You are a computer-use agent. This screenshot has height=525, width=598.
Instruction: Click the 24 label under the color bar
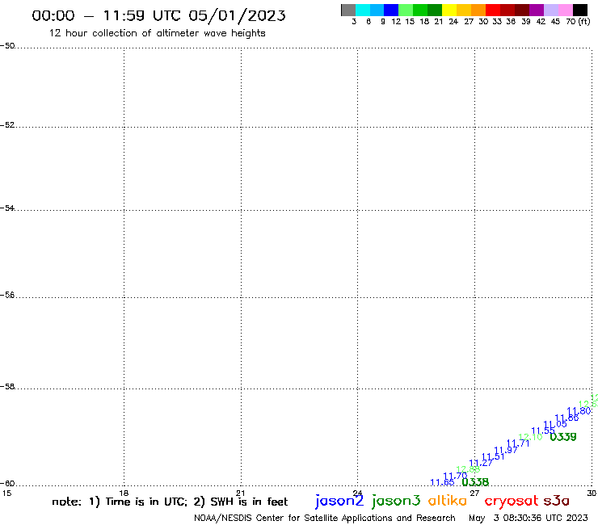pyautogui.click(x=453, y=21)
